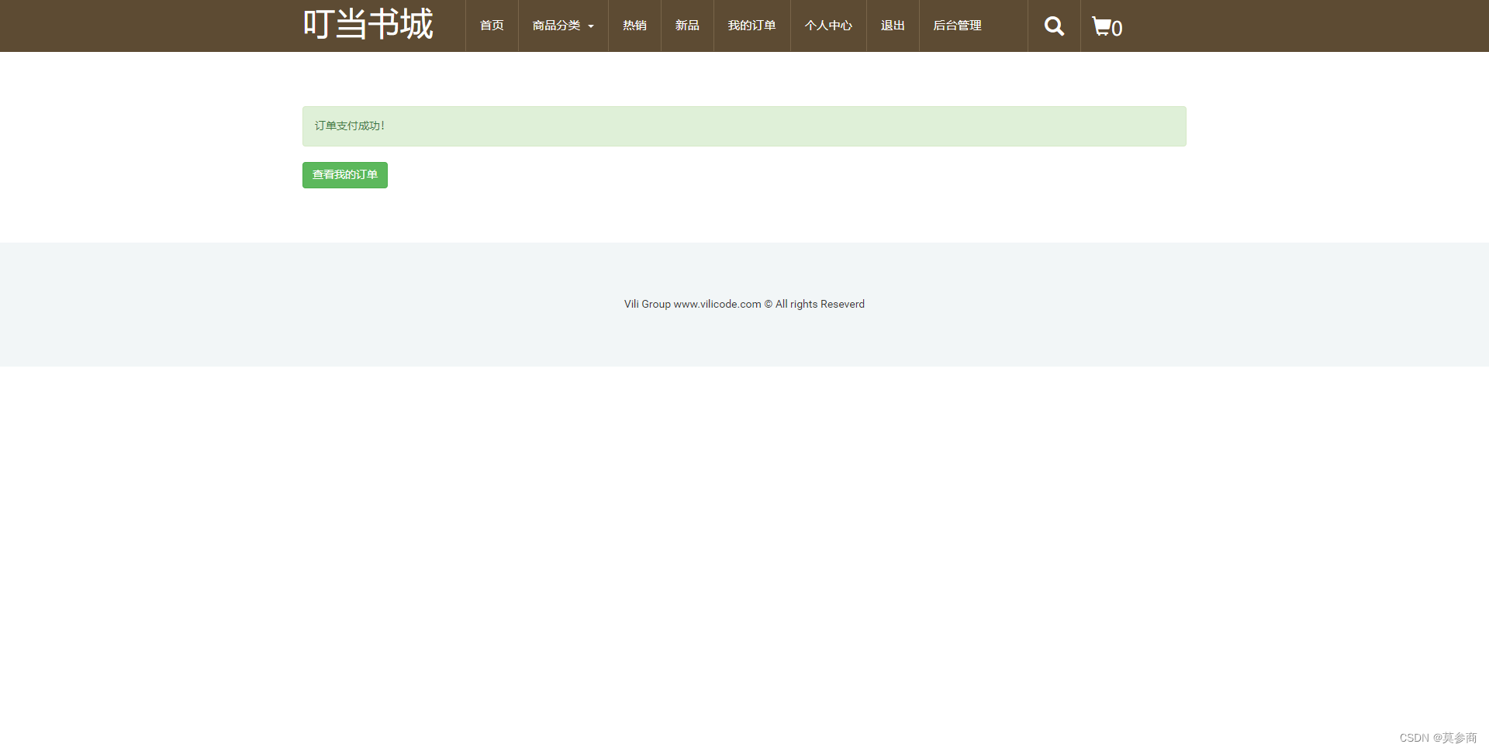This screenshot has height=751, width=1489.
Task: Open the 新品 nav item
Action: 687,26
